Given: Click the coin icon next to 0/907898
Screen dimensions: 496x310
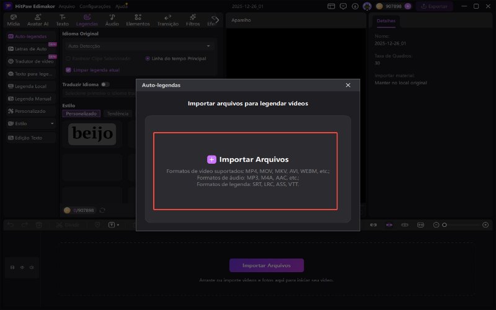Looking at the screenshot, I should tap(67, 210).
